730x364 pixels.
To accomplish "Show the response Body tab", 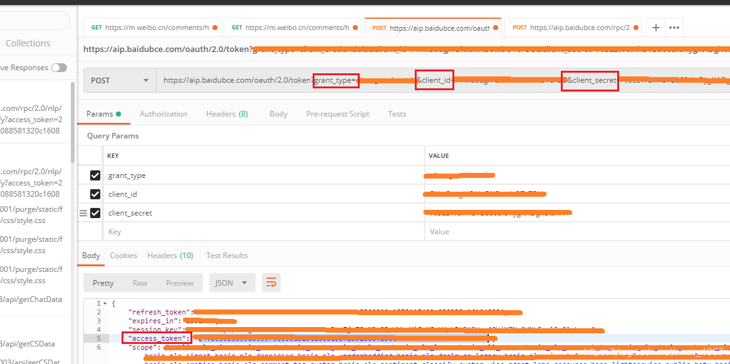I will coord(91,256).
